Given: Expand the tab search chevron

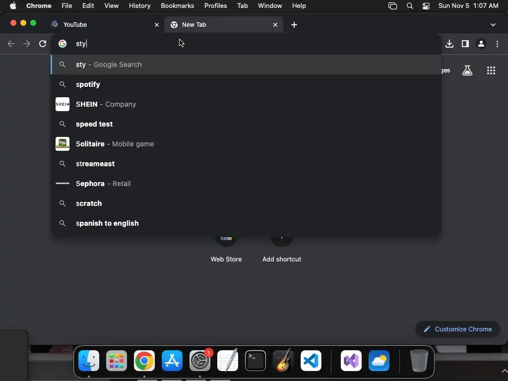Looking at the screenshot, I should pos(493,25).
